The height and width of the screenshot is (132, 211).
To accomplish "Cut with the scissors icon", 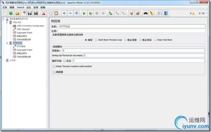I will [x=44, y=13].
